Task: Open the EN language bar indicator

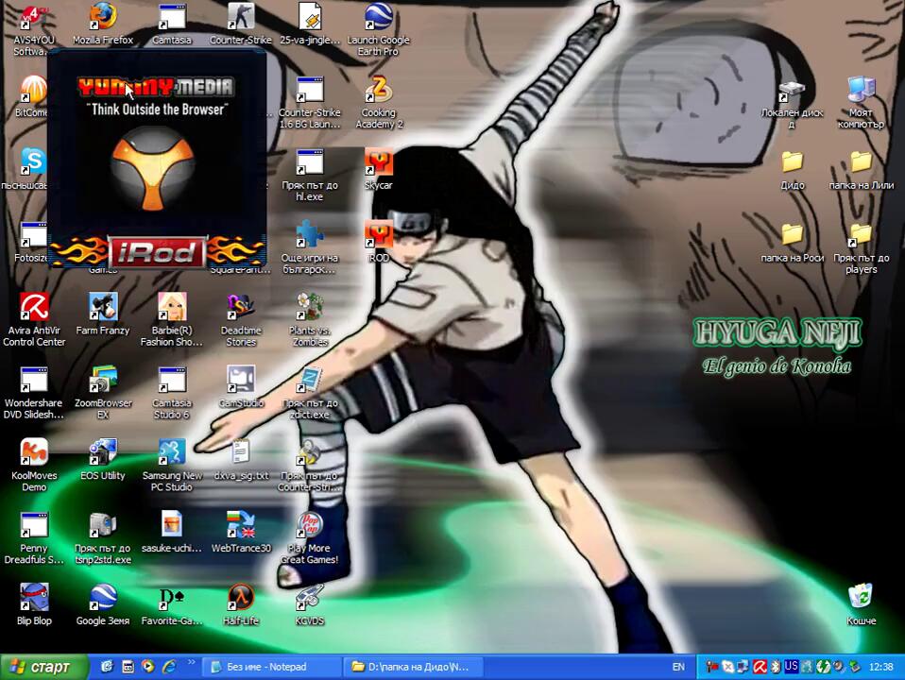Action: tap(677, 667)
